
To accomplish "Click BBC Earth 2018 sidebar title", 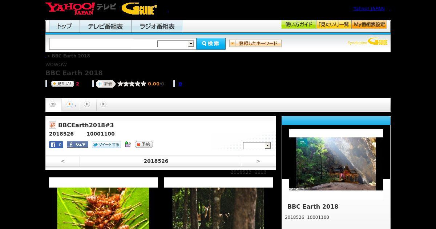I will [313, 206].
